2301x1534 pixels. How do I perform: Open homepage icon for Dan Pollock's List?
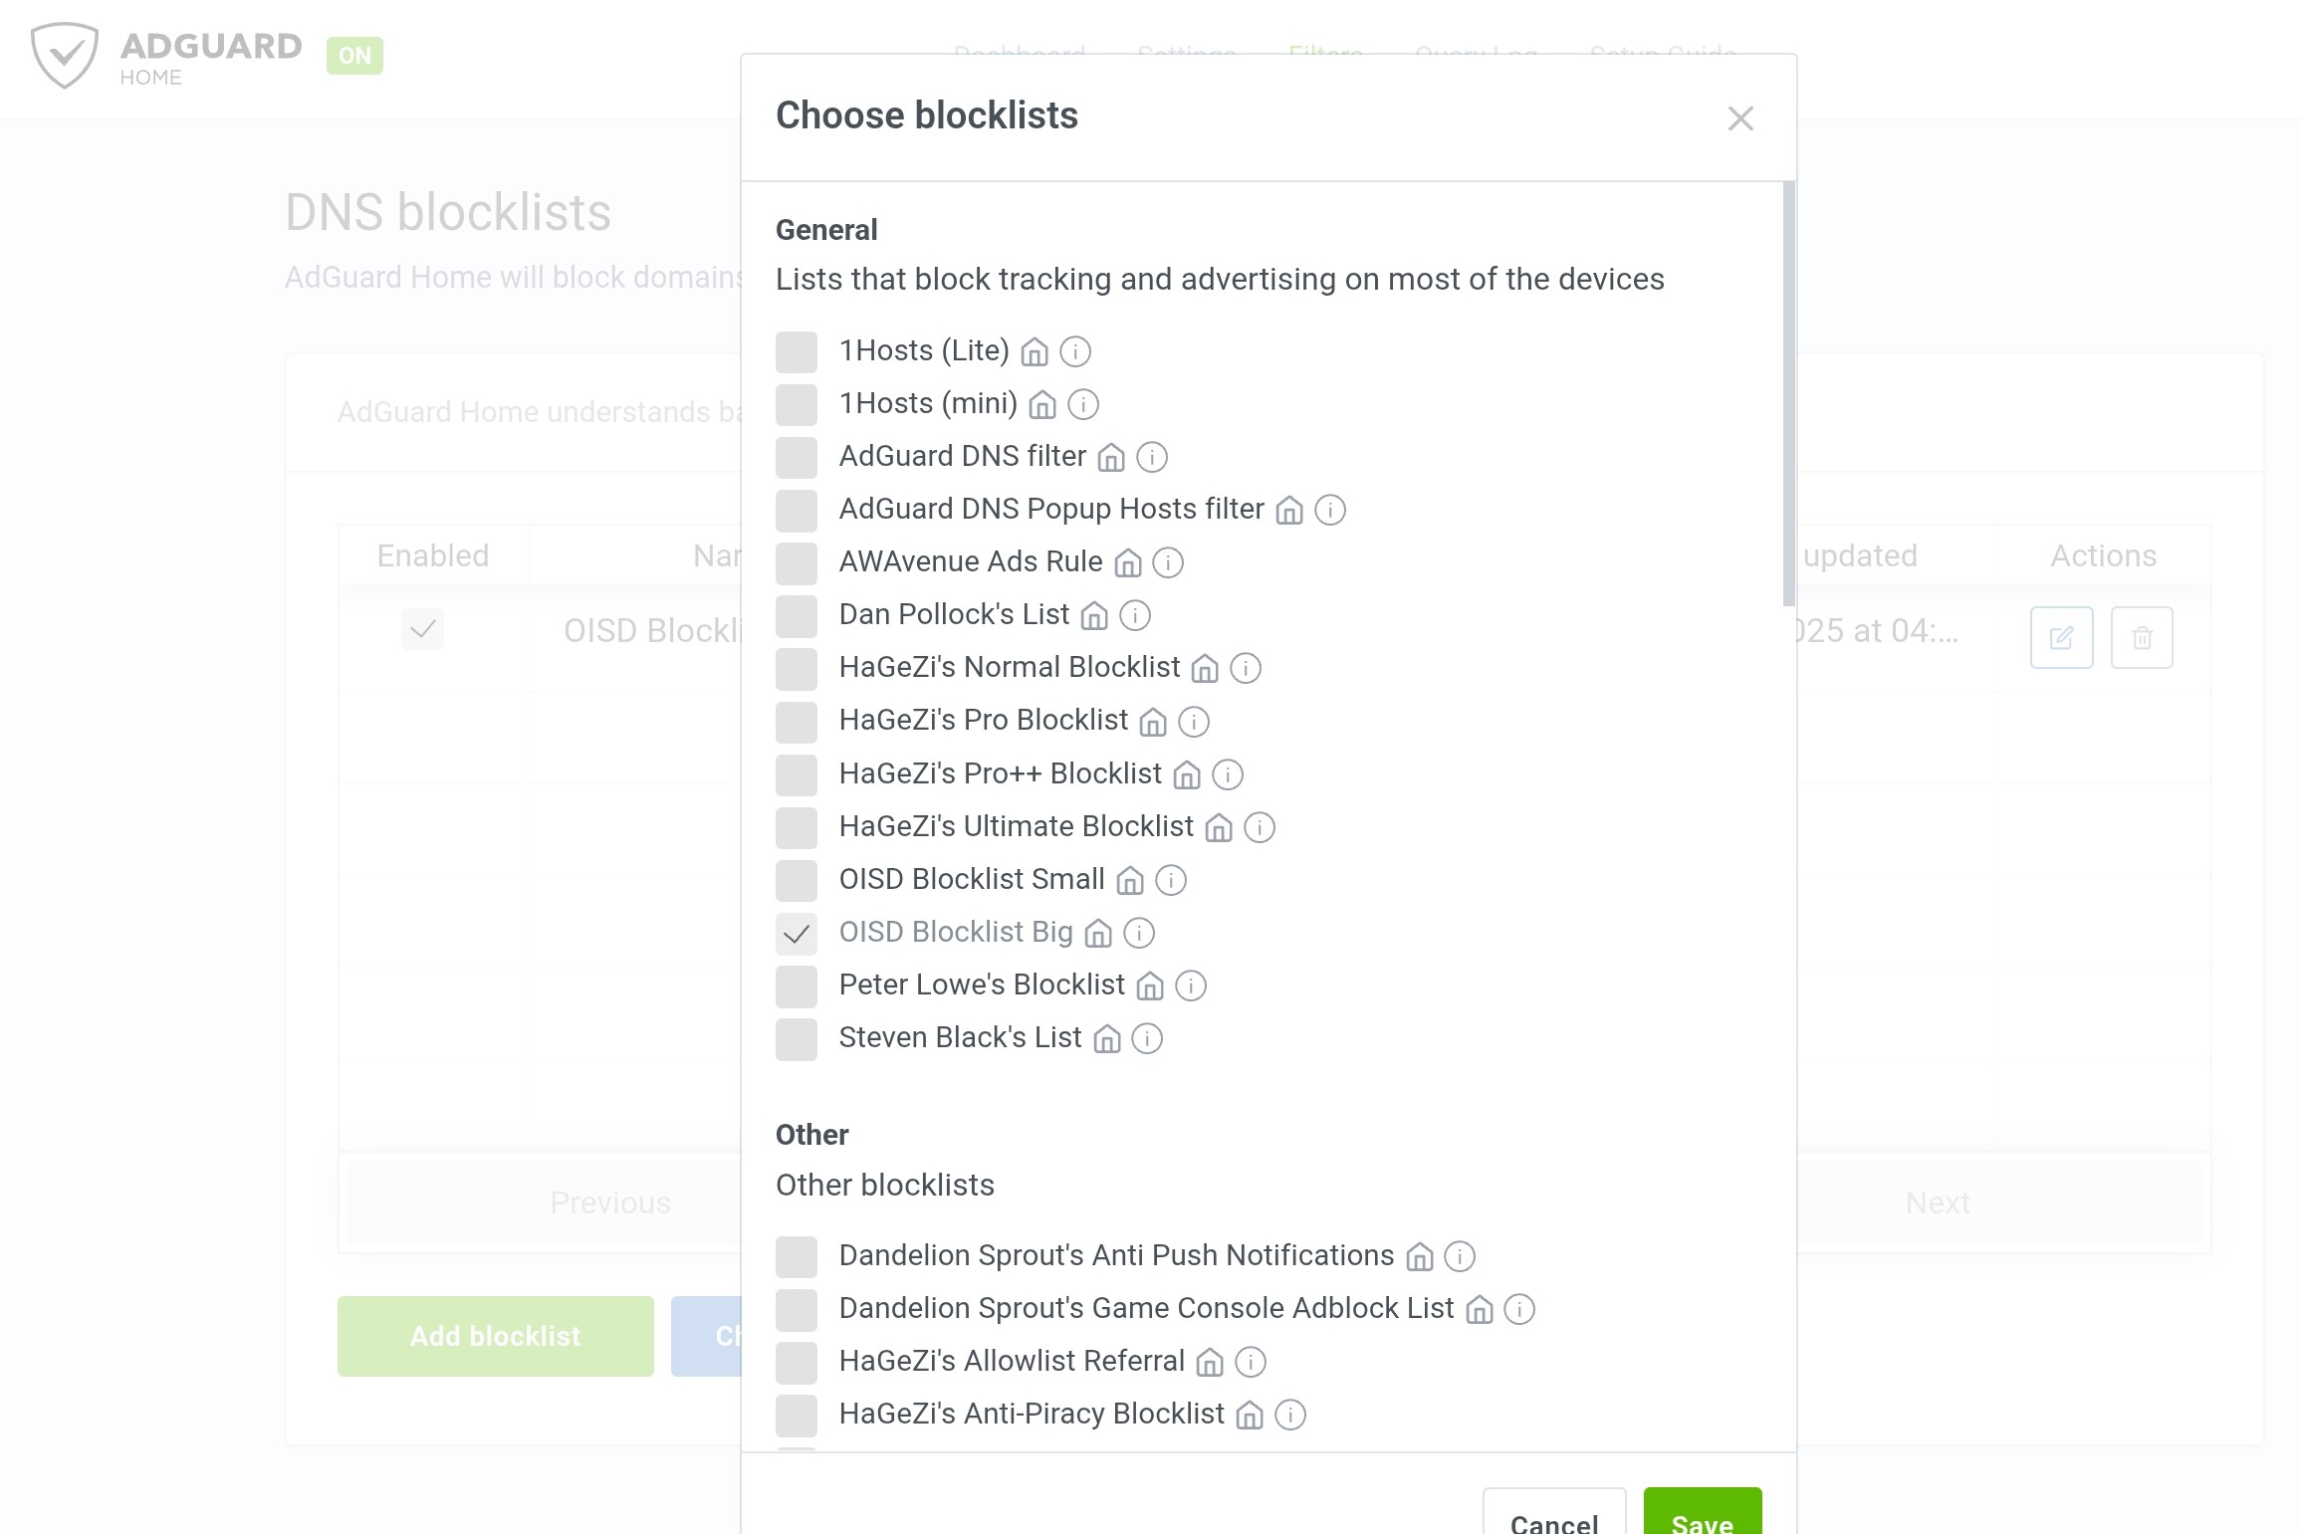coord(1094,616)
